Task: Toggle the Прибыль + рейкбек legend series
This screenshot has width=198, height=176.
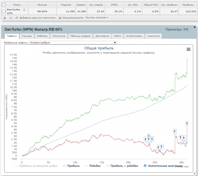Action: (122, 166)
